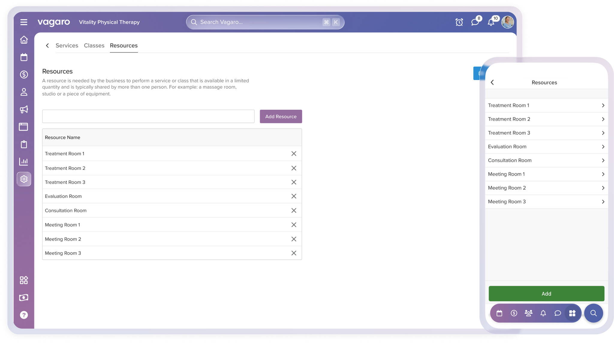This screenshot has width=614, height=343.
Task: Tap the grid dashboard icon in mobile bar
Action: (572, 313)
